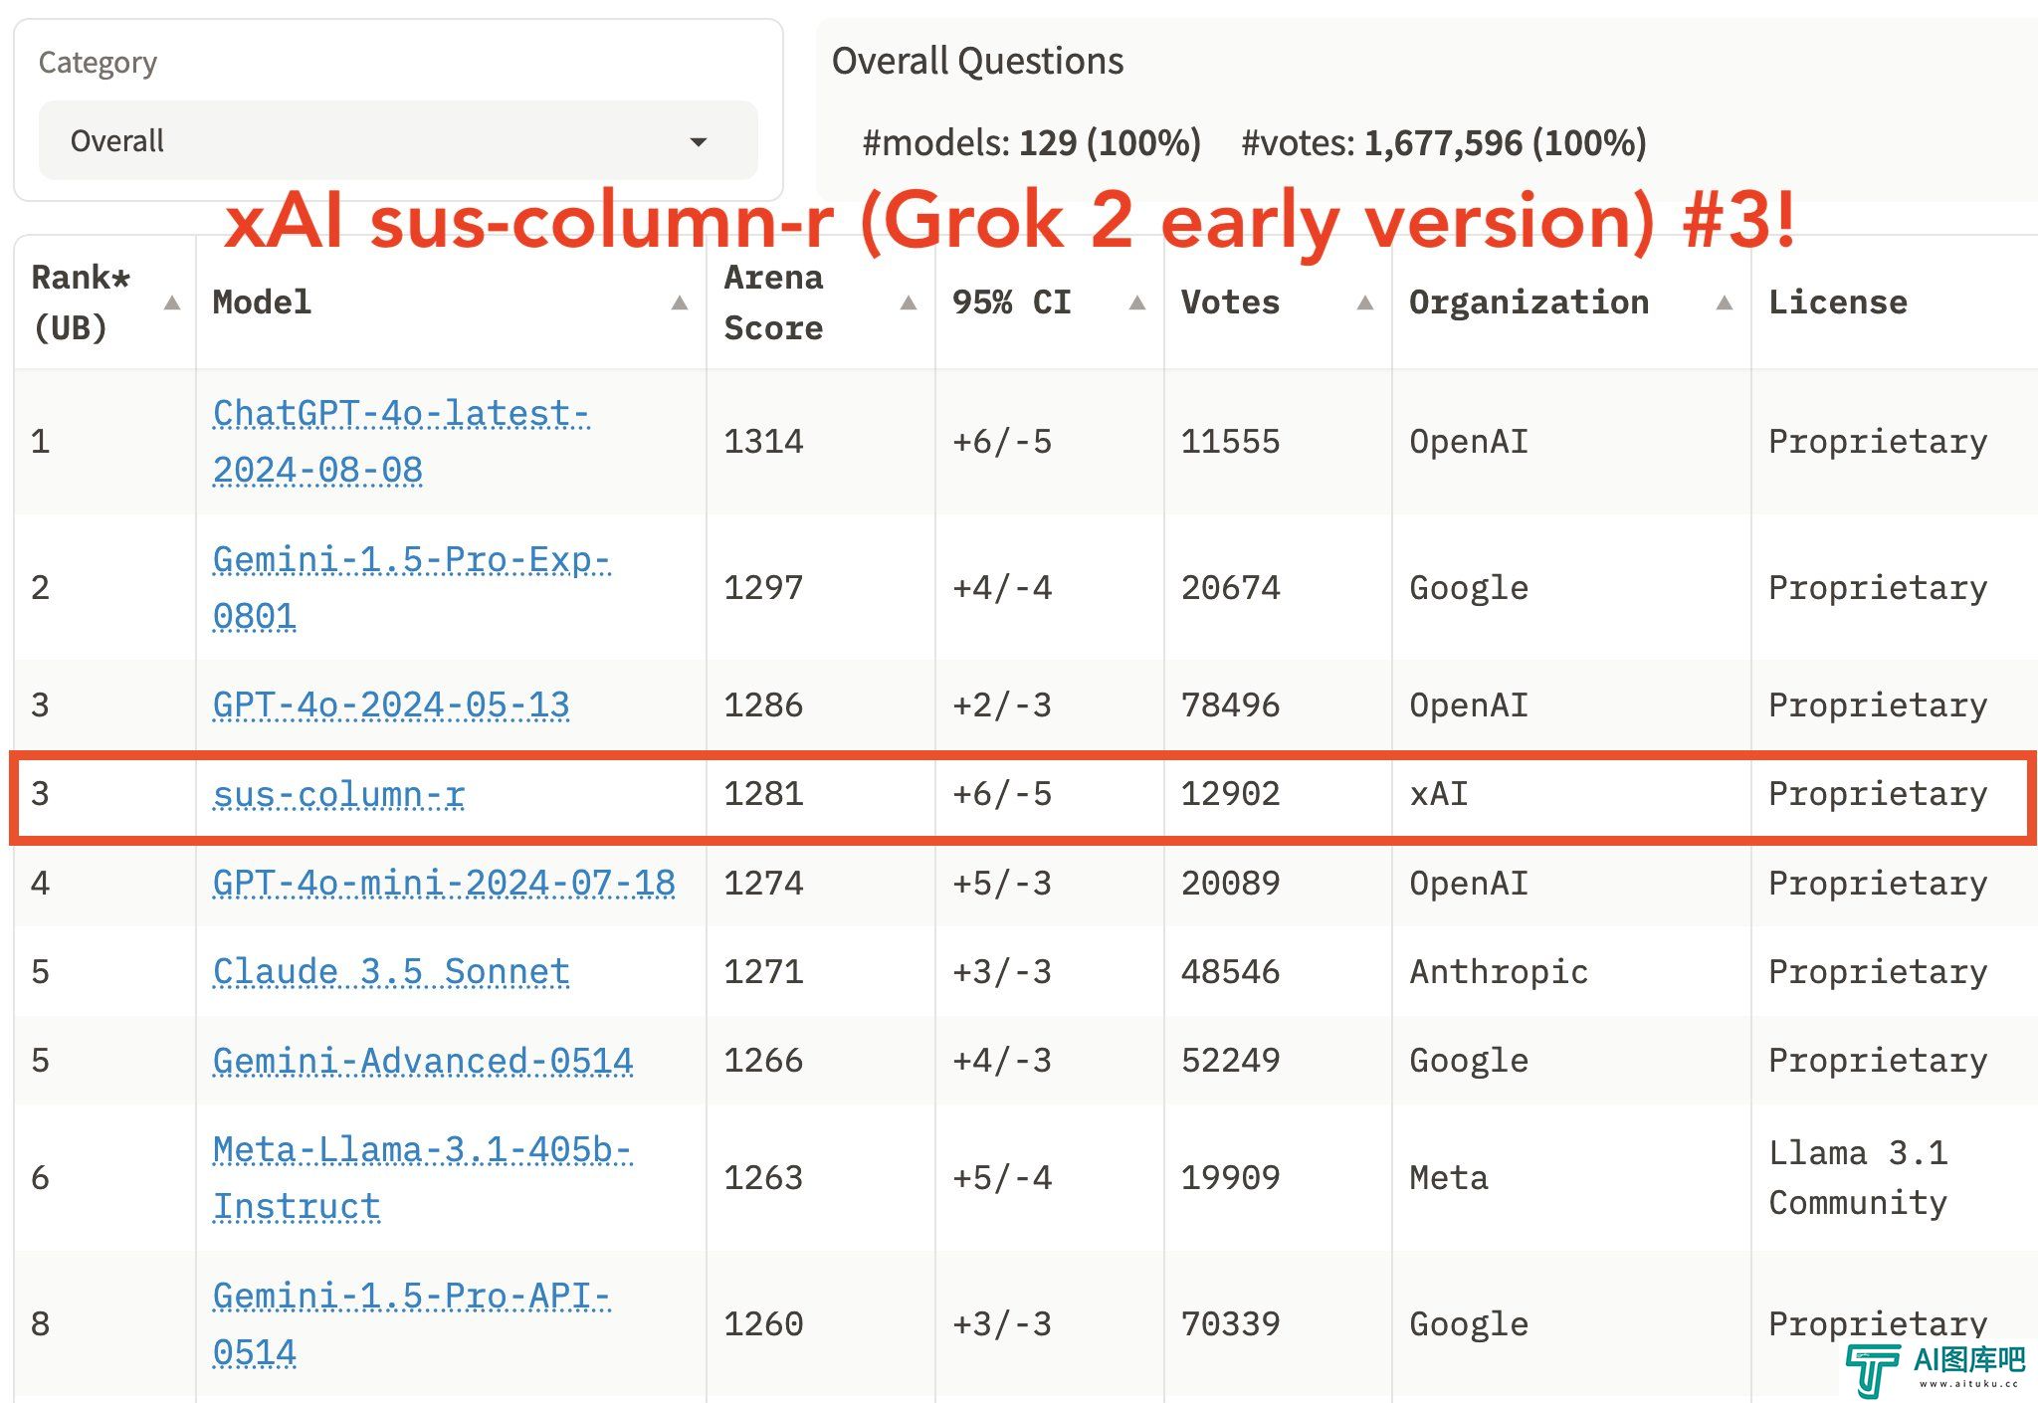2038x1403 pixels.
Task: Click the 95% CI value +2/-3
Action: (x=1002, y=705)
